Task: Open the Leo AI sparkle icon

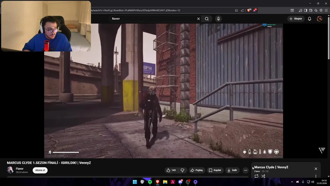Action: pos(316,10)
